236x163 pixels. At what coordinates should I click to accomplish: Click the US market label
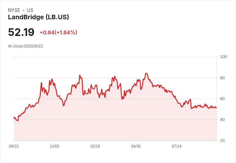pos(30,10)
